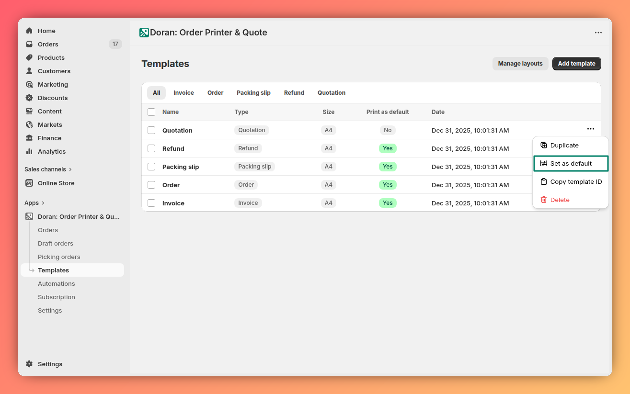630x394 pixels.
Task: Open Orders under Doran app submenu
Action: 48,230
